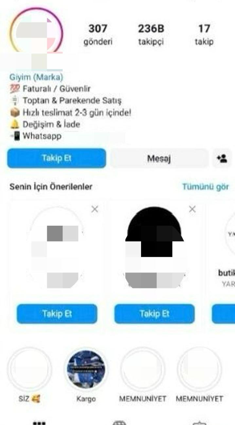Viewport: 235px width, 425px height.
Task: Tap the add-person suggestions icon
Action: click(222, 158)
